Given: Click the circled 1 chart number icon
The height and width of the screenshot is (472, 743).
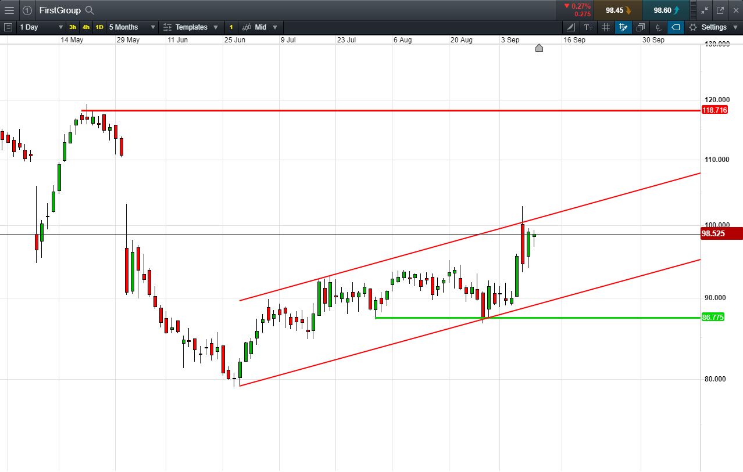Looking at the screenshot, I should tap(27, 10).
